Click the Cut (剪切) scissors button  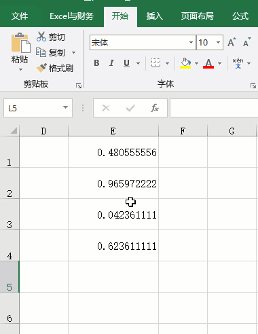(51, 37)
